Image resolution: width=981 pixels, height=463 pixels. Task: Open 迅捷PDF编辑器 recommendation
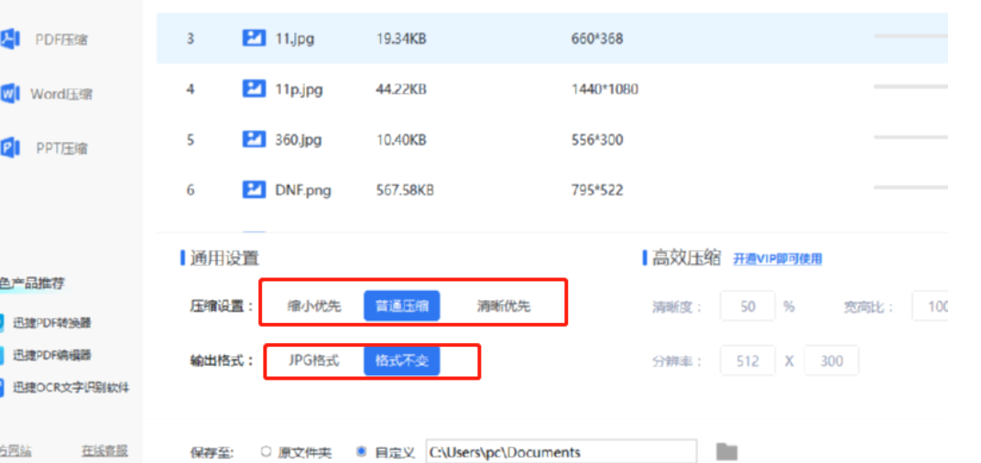(52, 355)
